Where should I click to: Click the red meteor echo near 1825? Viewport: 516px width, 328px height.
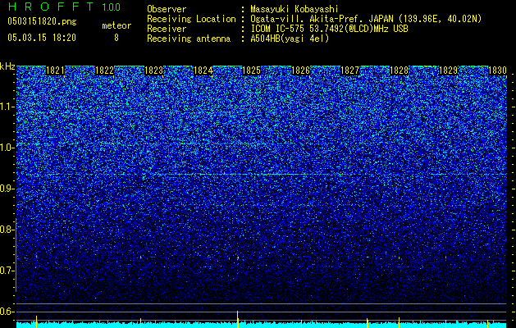coord(238,258)
